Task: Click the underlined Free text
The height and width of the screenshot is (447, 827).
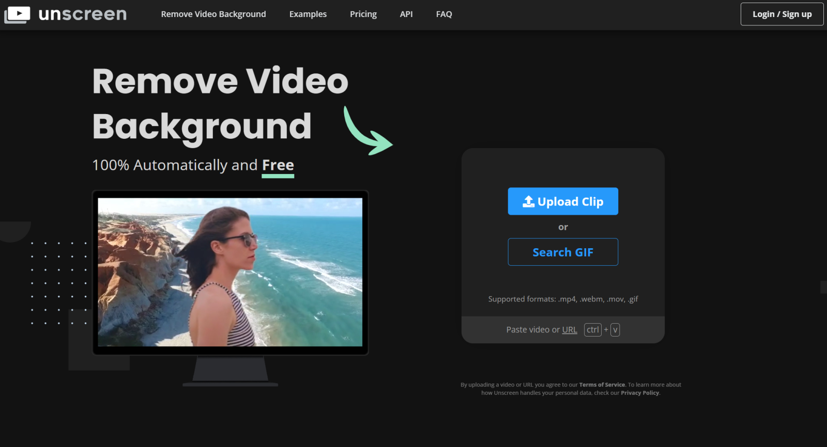Action: coord(278,165)
